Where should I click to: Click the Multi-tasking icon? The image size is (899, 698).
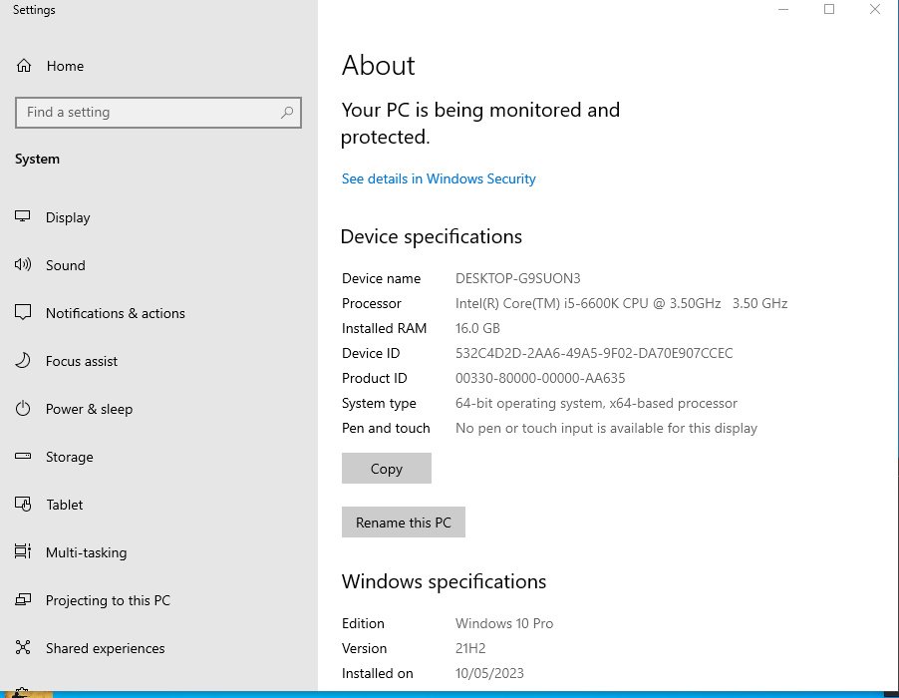coord(22,551)
